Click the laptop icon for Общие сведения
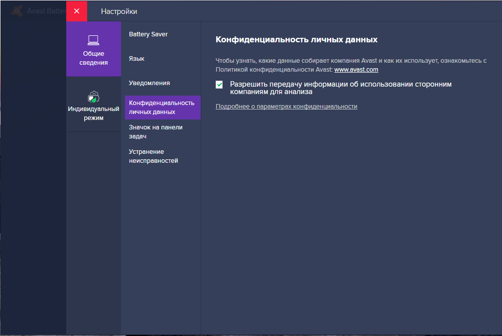 pyautogui.click(x=94, y=40)
